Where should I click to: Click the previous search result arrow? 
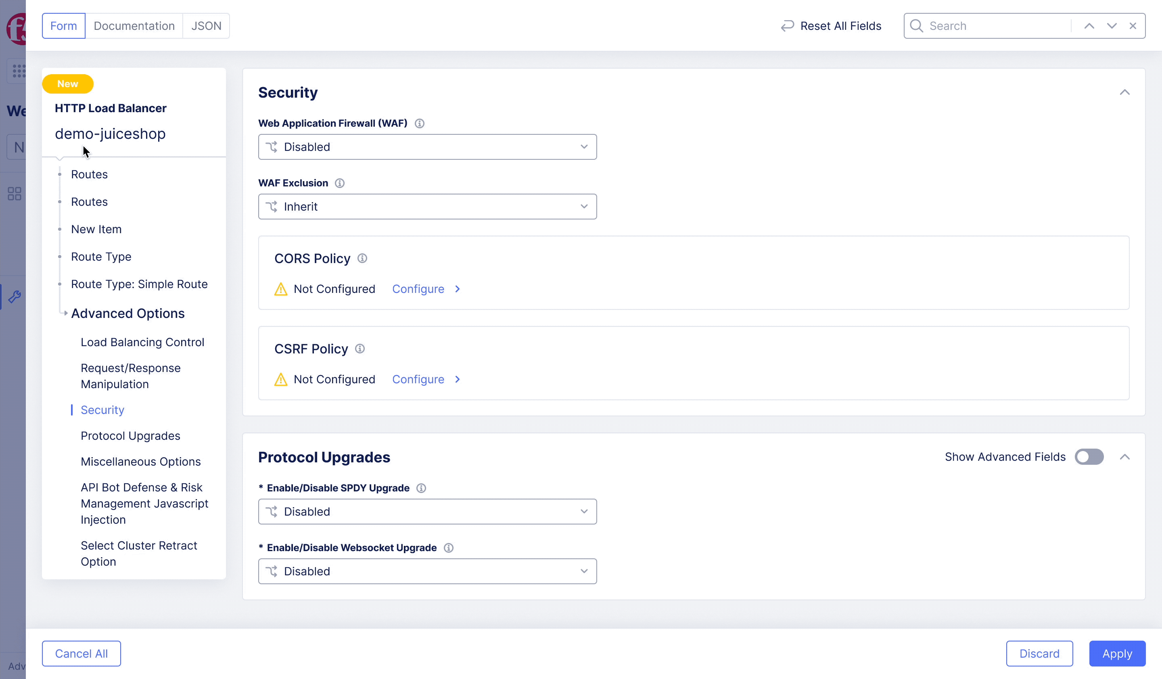click(x=1089, y=26)
